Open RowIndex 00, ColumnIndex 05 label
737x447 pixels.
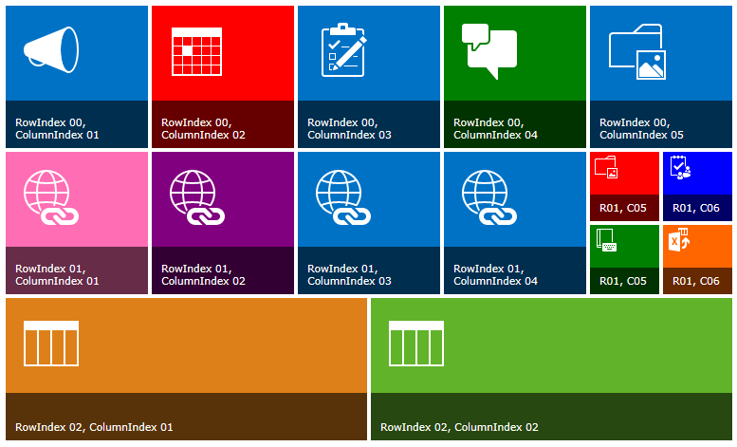tap(641, 128)
